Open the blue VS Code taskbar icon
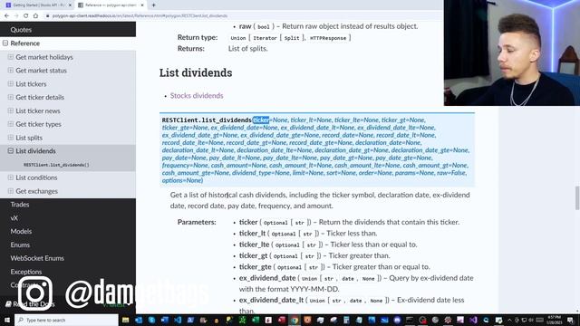The height and width of the screenshot is (326, 580). pos(178,320)
